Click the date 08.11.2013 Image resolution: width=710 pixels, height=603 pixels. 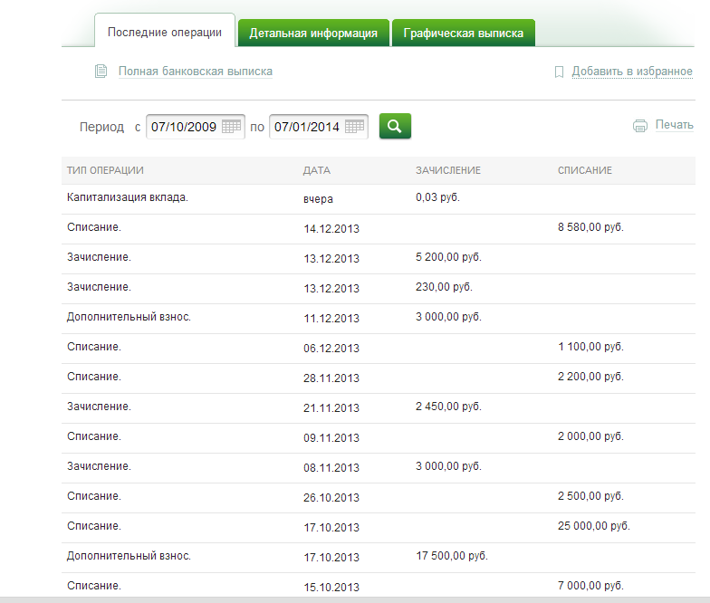coord(331,467)
